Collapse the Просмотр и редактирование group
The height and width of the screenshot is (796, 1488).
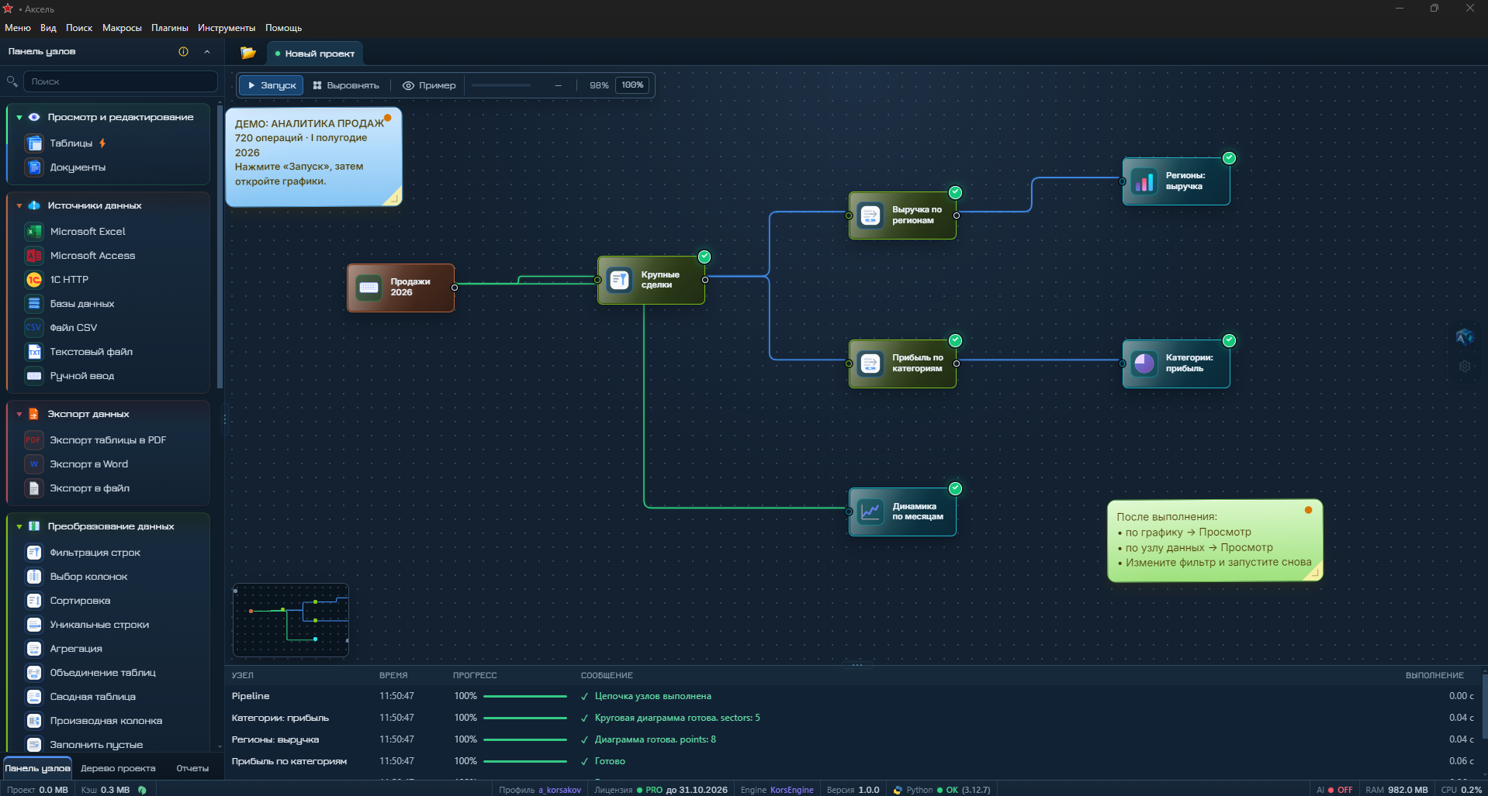click(x=19, y=117)
